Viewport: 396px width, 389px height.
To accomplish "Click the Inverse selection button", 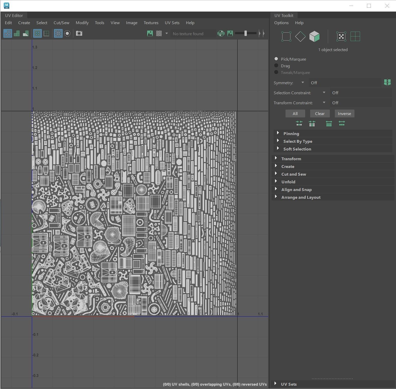I will click(344, 113).
